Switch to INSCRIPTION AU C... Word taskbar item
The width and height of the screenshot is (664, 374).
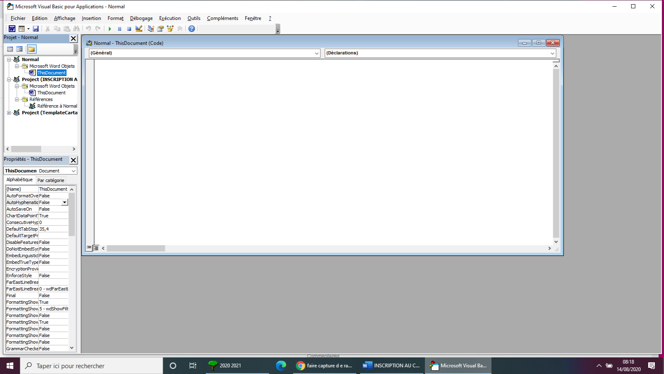(392, 366)
